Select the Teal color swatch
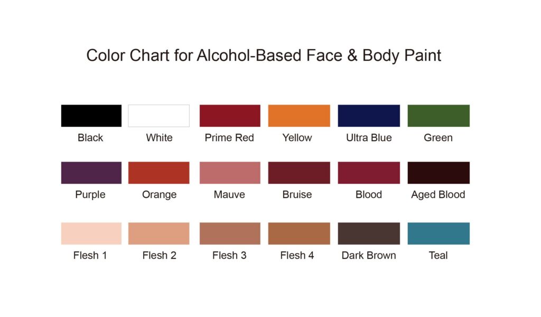This screenshot has width=541, height=317. [439, 234]
